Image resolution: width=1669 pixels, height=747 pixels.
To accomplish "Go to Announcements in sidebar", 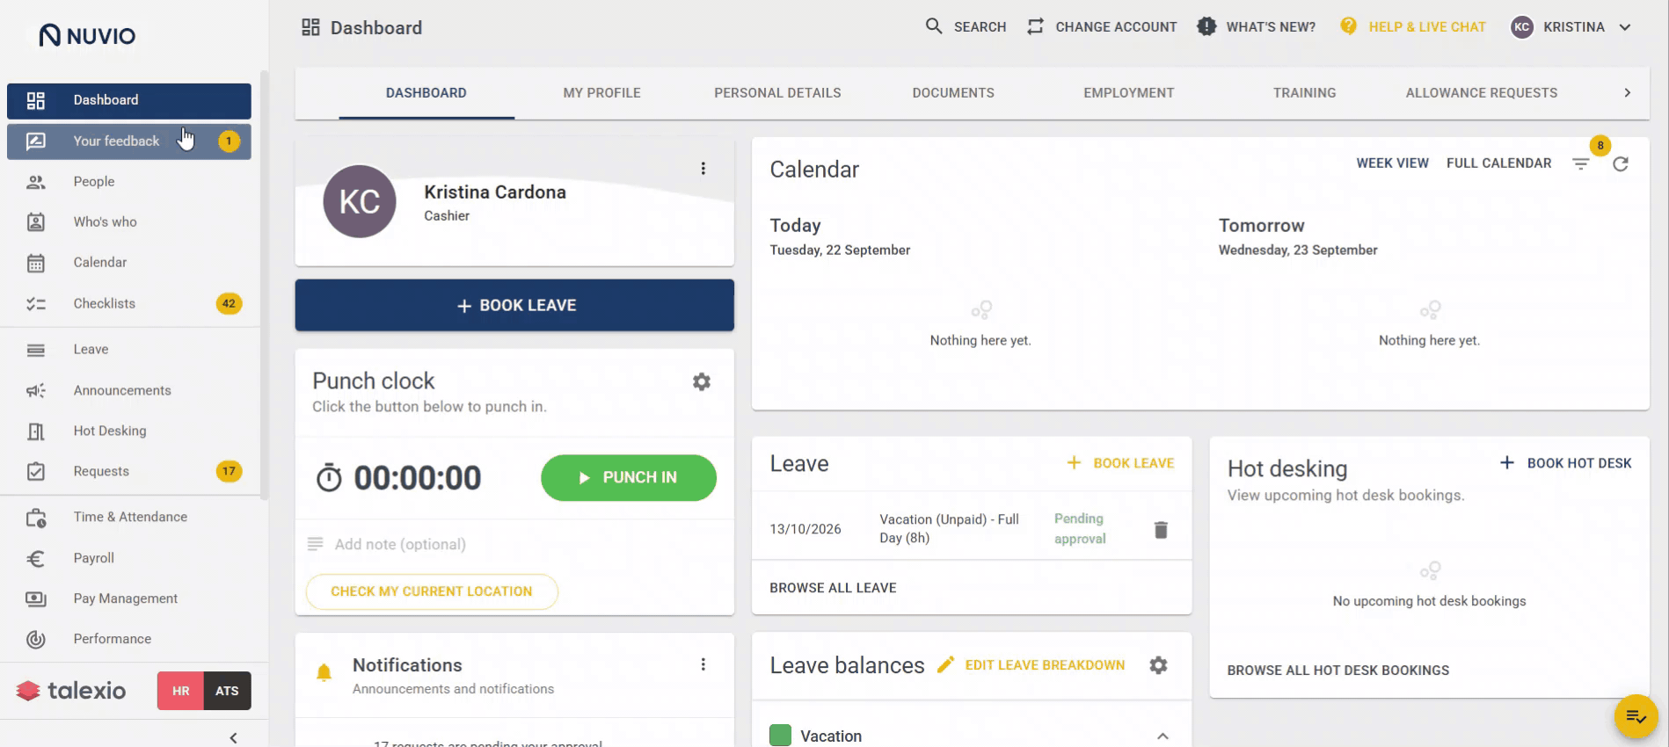I will [129, 390].
